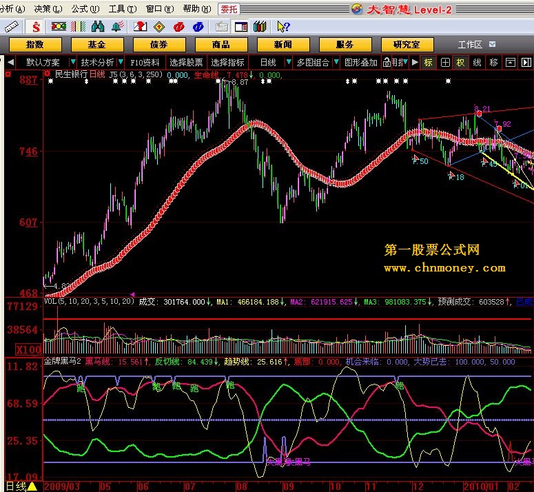Expand the 技术分析 dropdown arrow
This screenshot has height=492, width=534.
[x=120, y=62]
